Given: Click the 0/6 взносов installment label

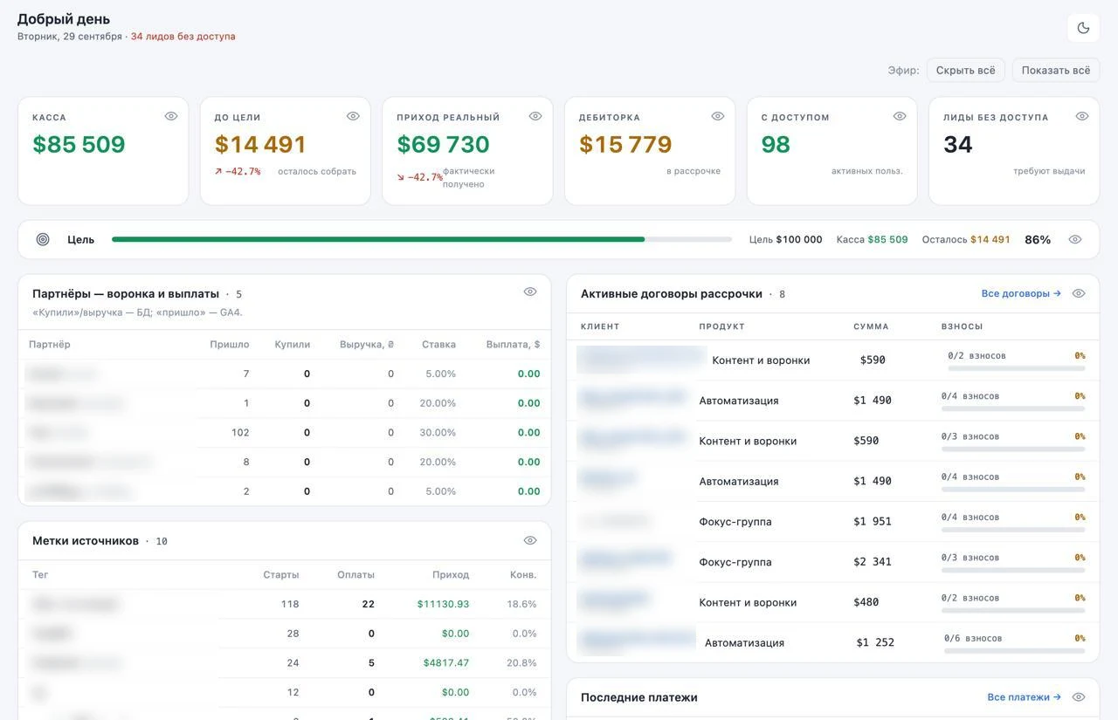Looking at the screenshot, I should click(x=973, y=638).
